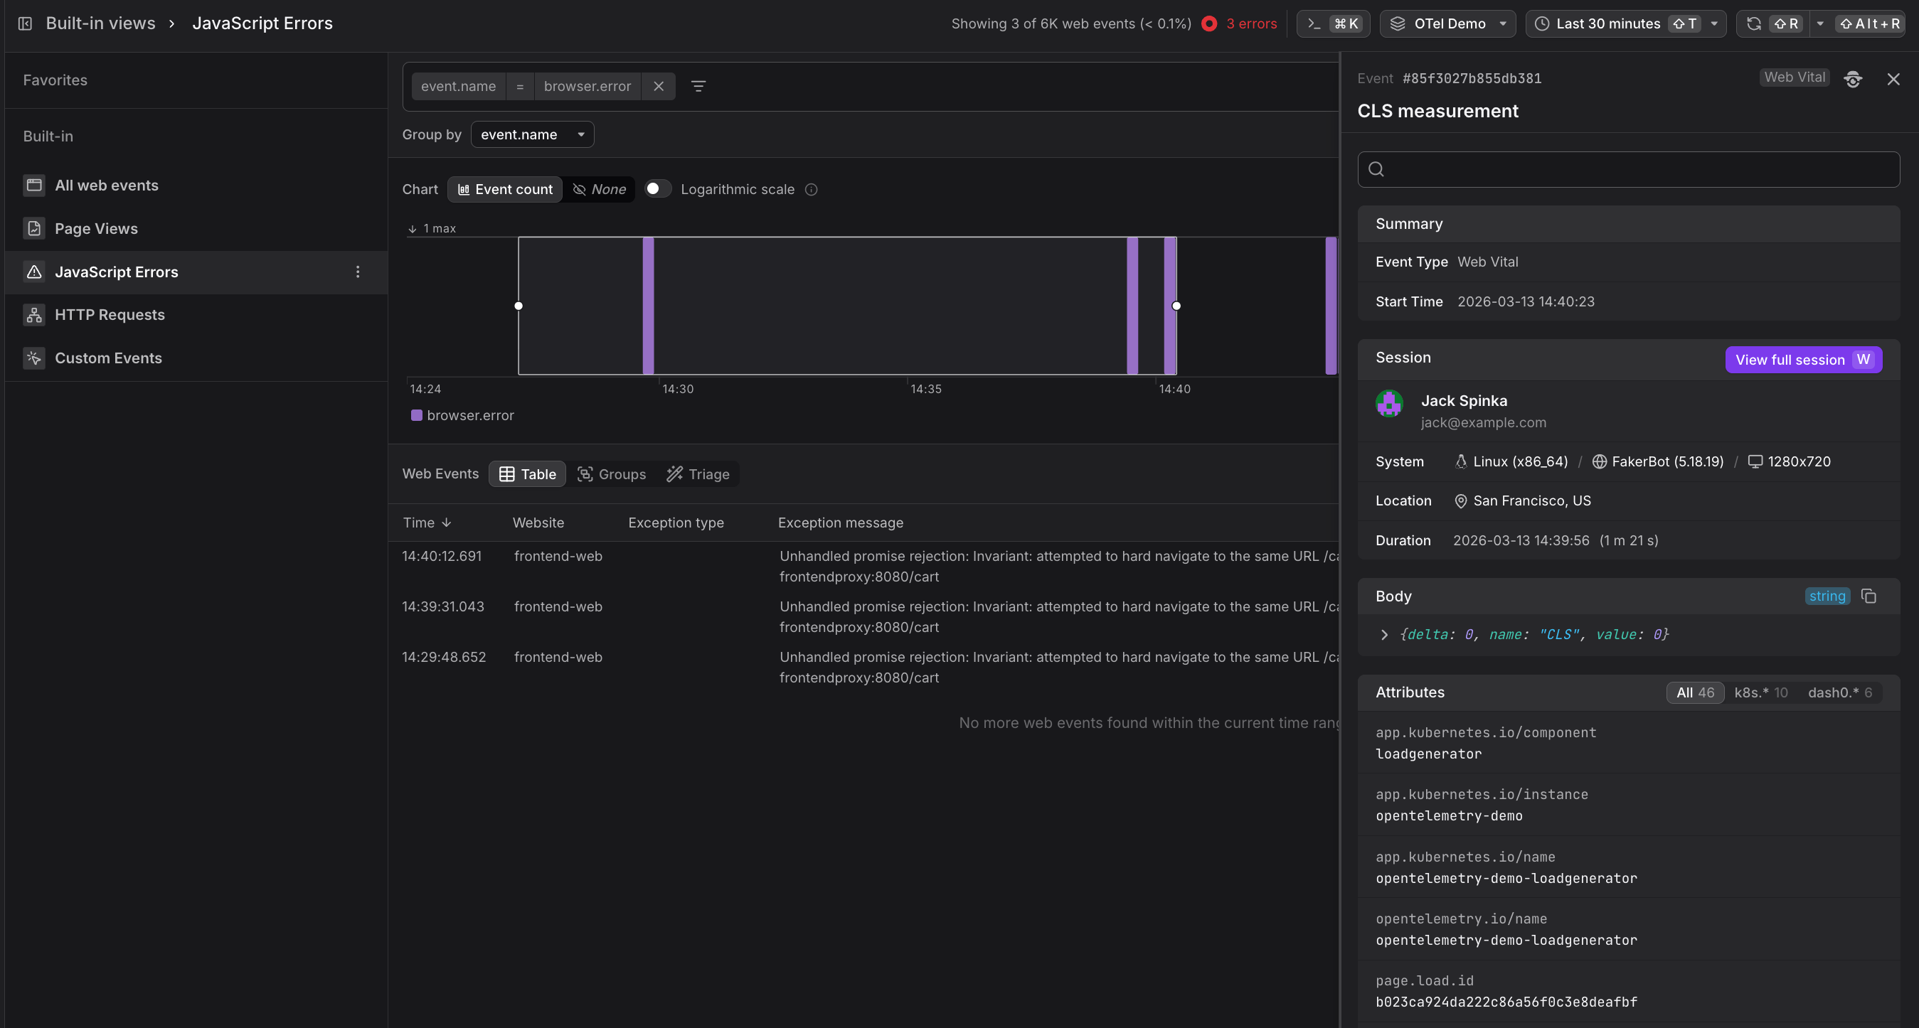Screen dimensions: 1919x1028
Task: Open JavaScript Errors three-dot menu
Action: (358, 272)
